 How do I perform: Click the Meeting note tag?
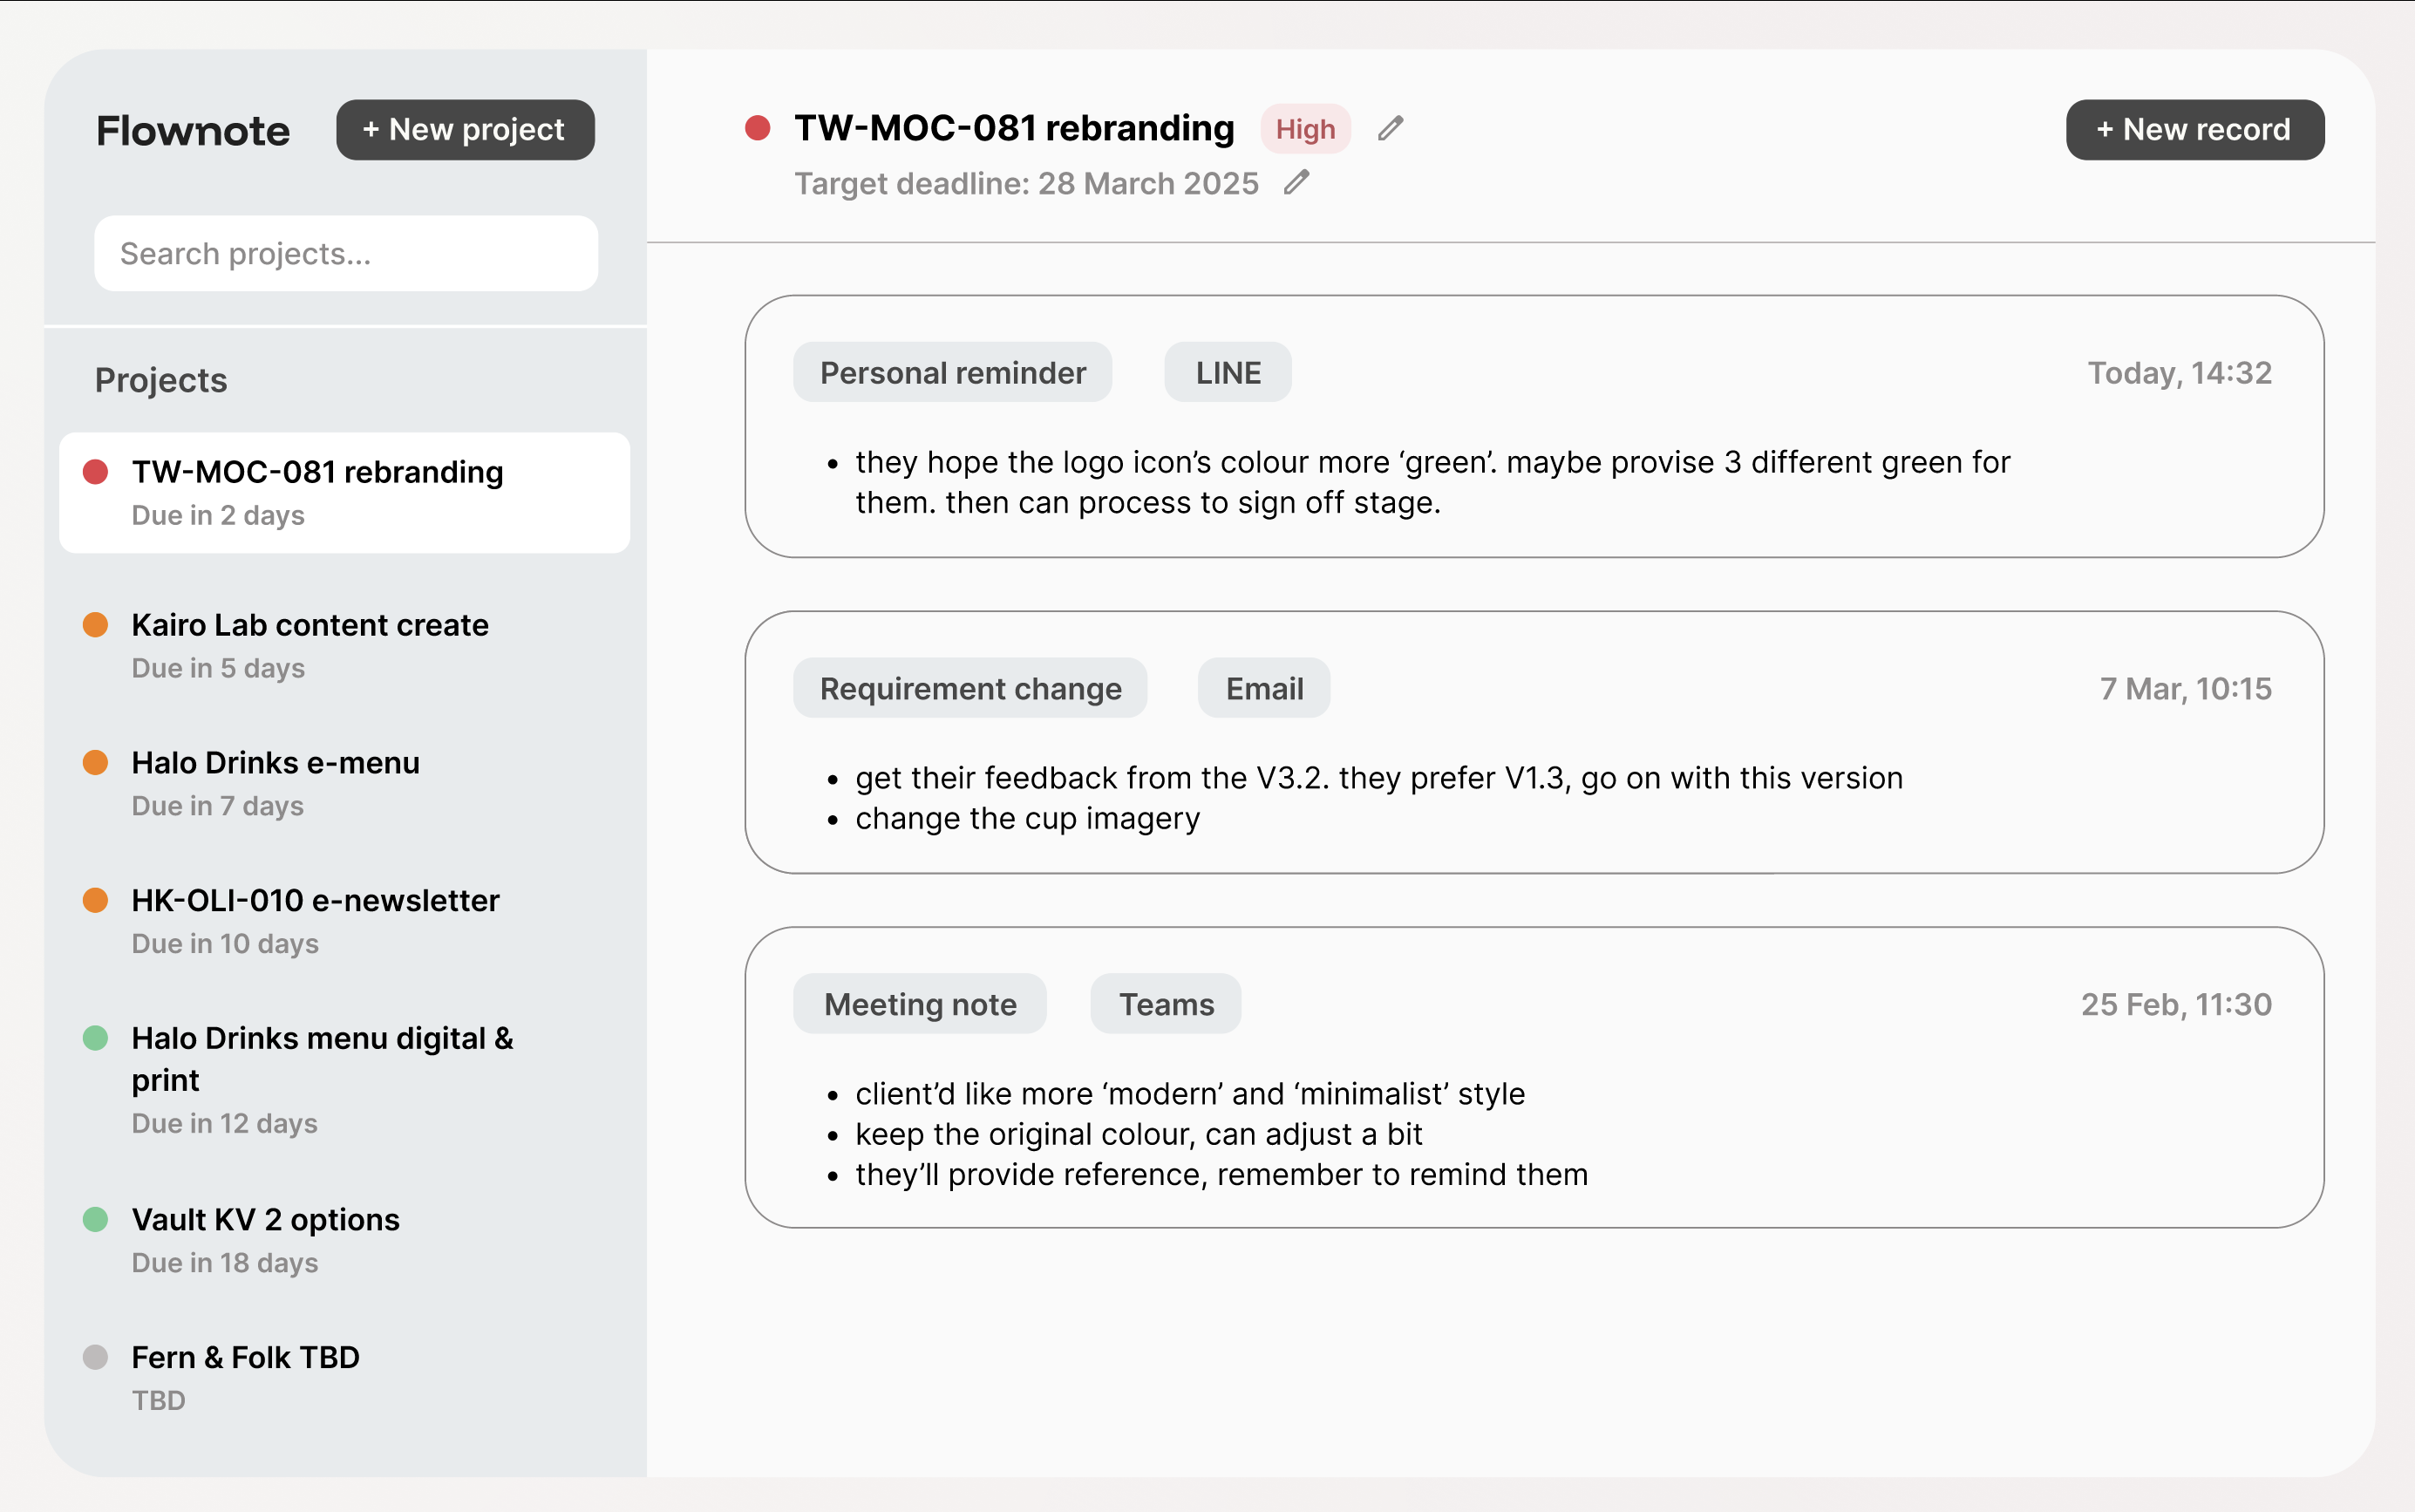coord(920,1005)
